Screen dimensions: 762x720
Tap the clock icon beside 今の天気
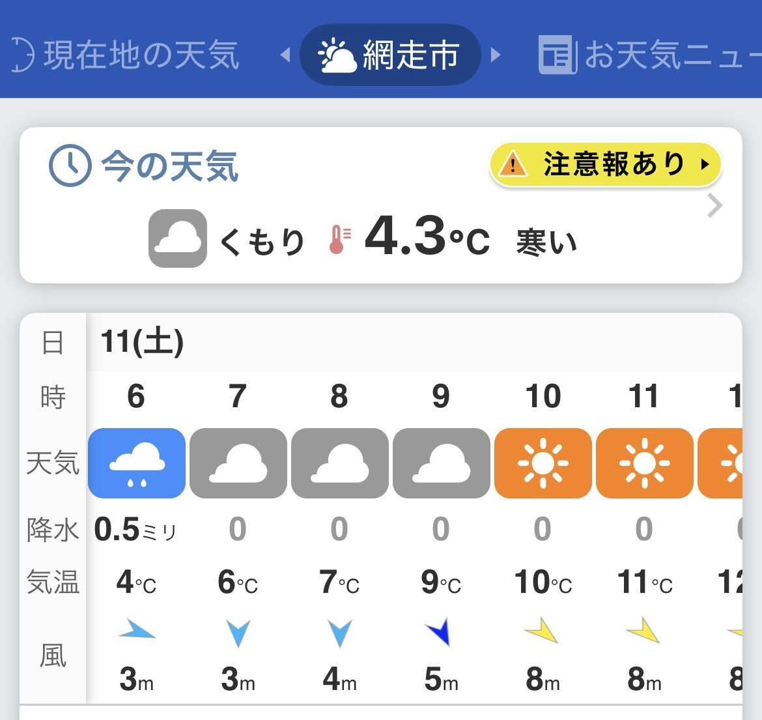coord(70,166)
